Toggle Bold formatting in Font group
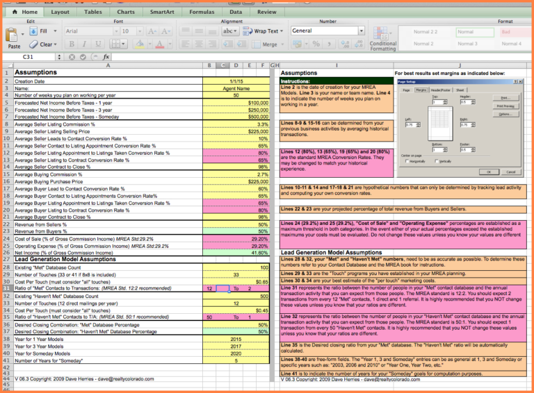The height and width of the screenshot is (393, 534). tap(71, 44)
